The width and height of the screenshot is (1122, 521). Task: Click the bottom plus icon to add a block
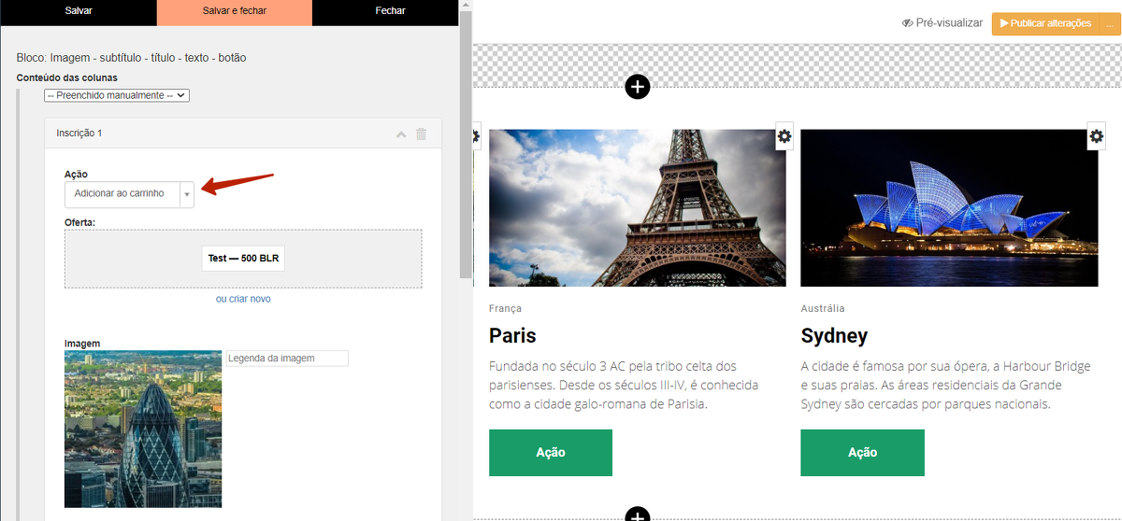pos(637,514)
